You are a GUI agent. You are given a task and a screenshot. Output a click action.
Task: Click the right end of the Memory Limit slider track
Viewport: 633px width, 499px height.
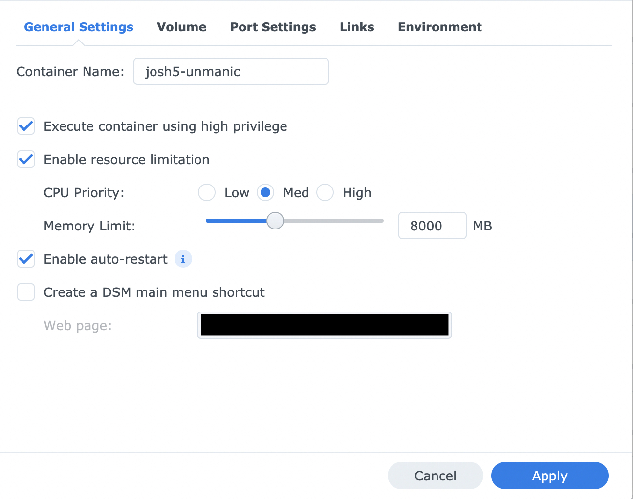click(x=381, y=221)
